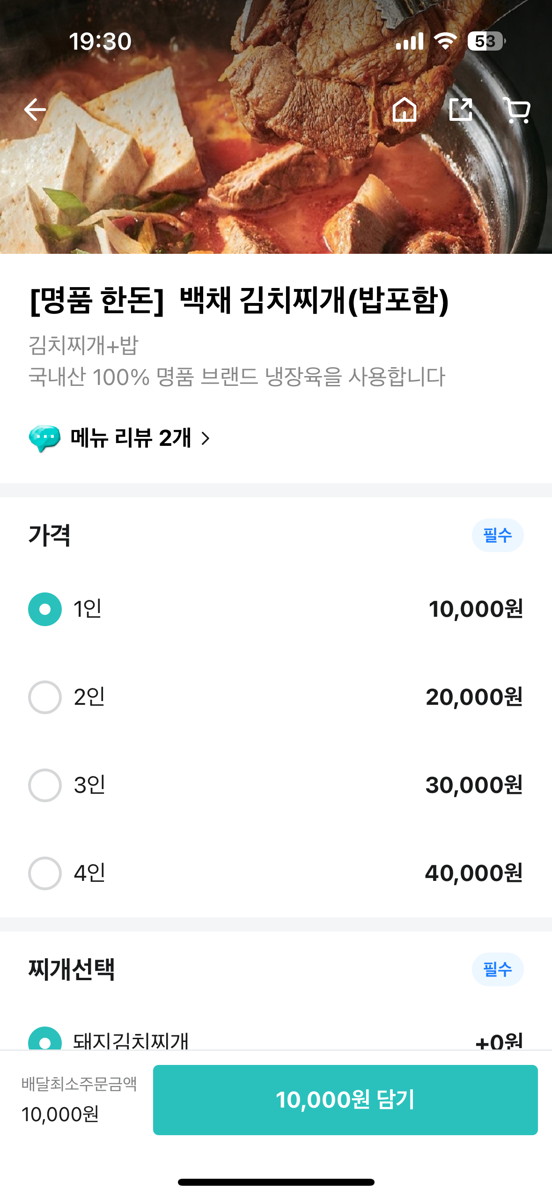Image resolution: width=552 pixels, height=1197 pixels.
Task: Choose the 3인 radio option
Action: (45, 785)
